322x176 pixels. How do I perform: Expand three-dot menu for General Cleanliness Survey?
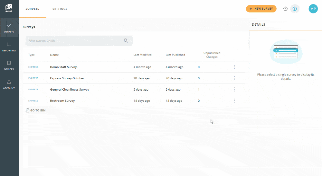234,90
